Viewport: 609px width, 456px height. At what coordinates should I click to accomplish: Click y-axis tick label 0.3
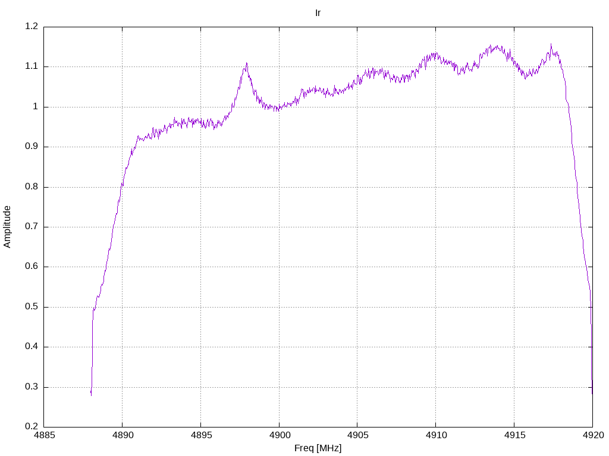click(x=32, y=387)
